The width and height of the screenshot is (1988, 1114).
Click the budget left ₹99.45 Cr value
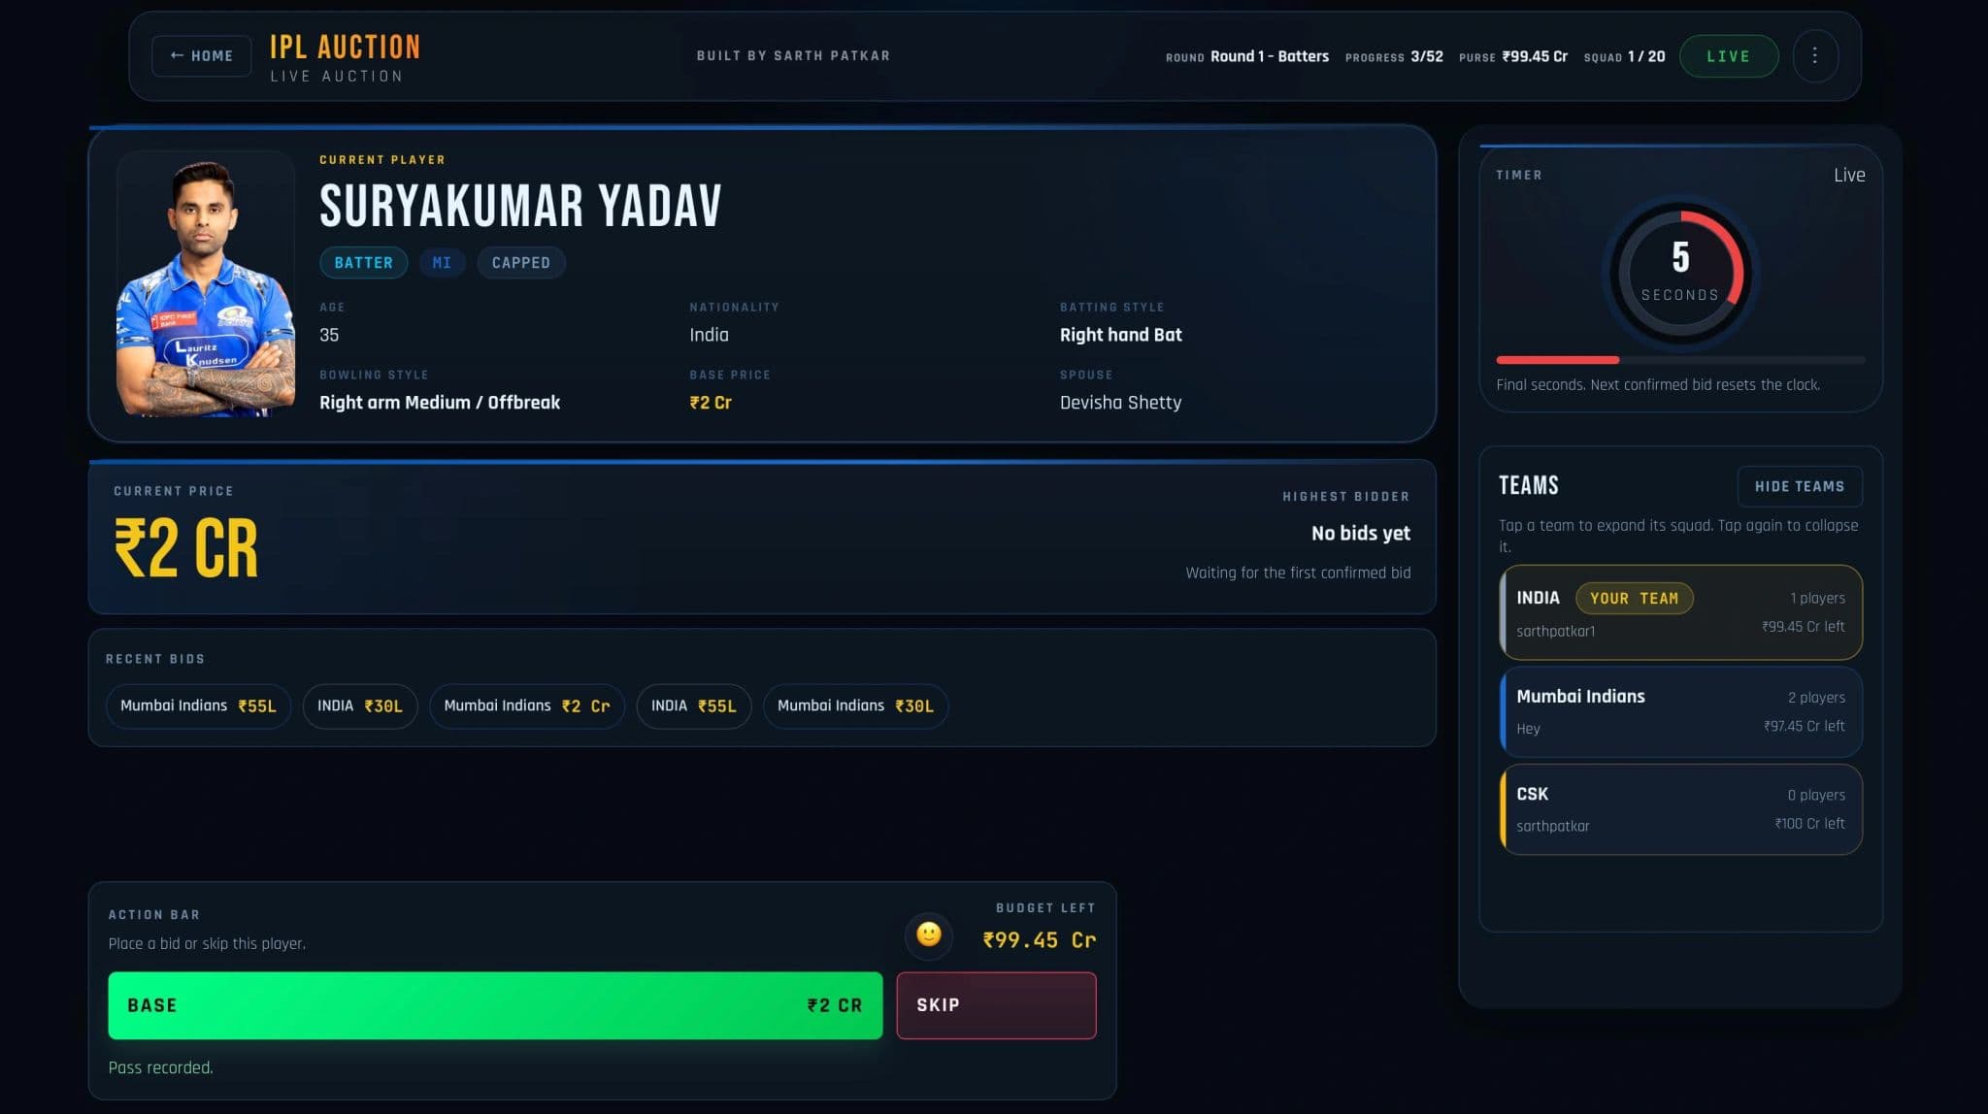pos(1039,940)
